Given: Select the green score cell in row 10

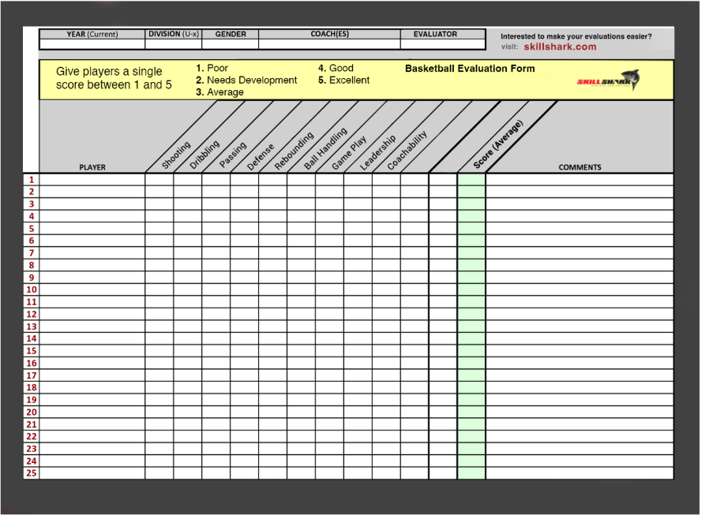Looking at the screenshot, I should [471, 290].
